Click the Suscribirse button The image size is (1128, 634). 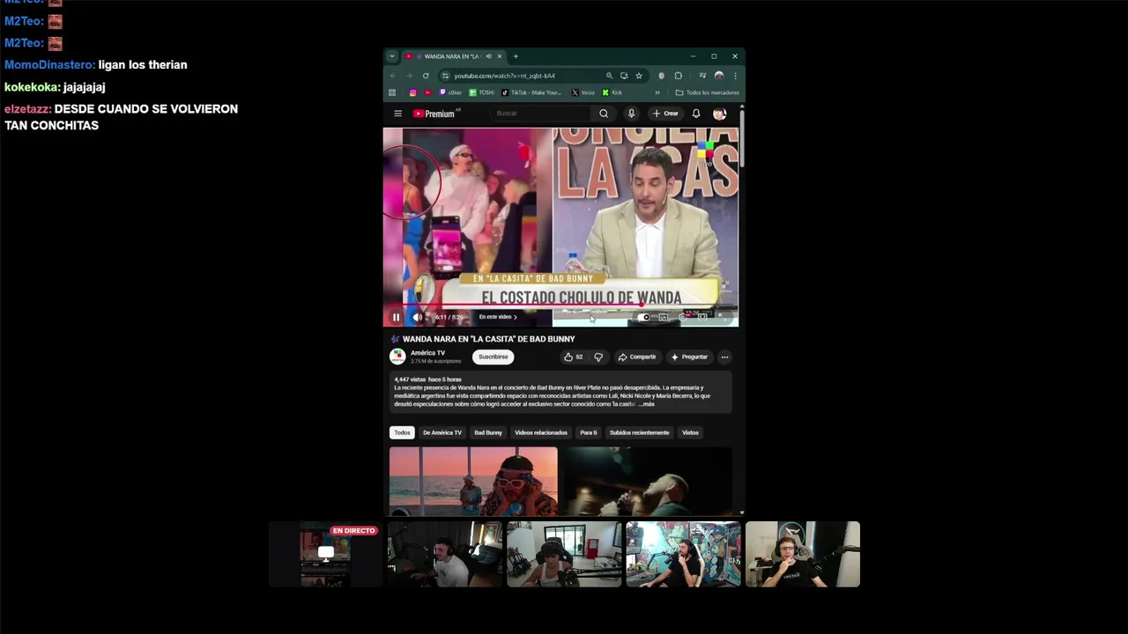pos(493,357)
